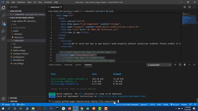The image size is (198, 111).
Task: Switch to the Debug Console tab
Action: [55, 65]
